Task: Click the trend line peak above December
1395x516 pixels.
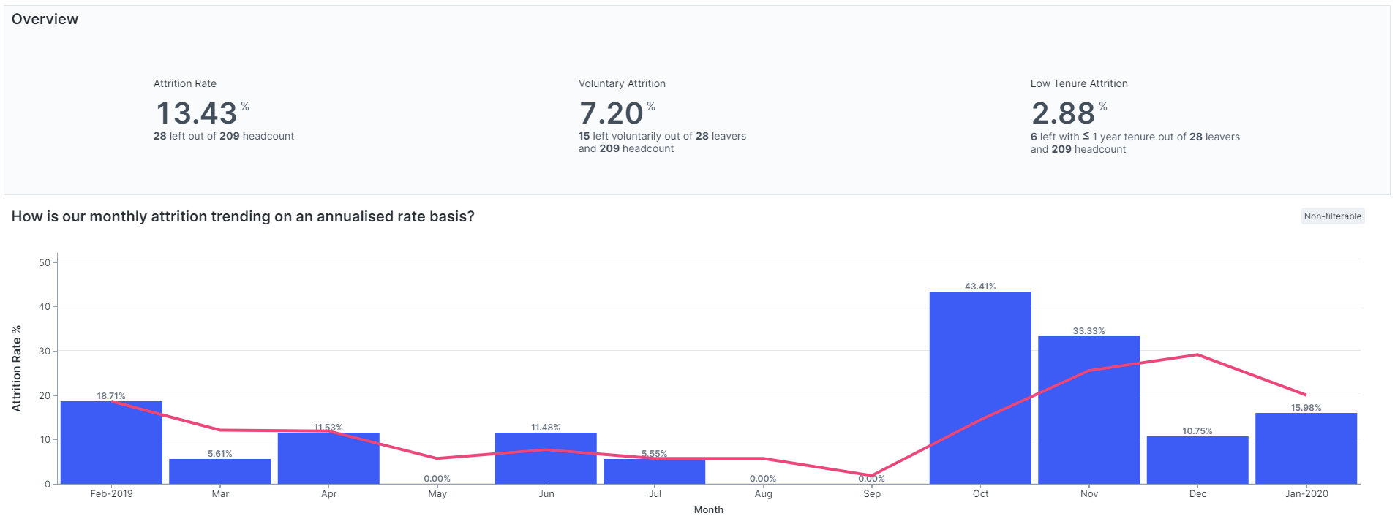Action: [x=1197, y=355]
